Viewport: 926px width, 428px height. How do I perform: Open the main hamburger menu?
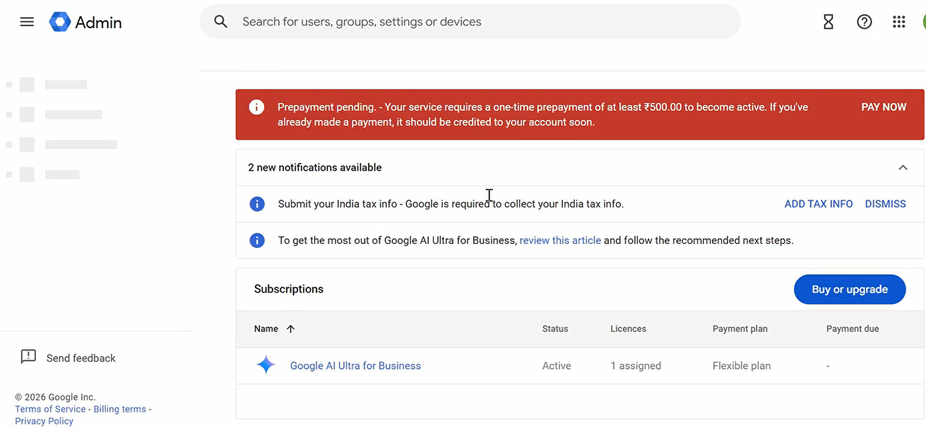[x=27, y=22]
